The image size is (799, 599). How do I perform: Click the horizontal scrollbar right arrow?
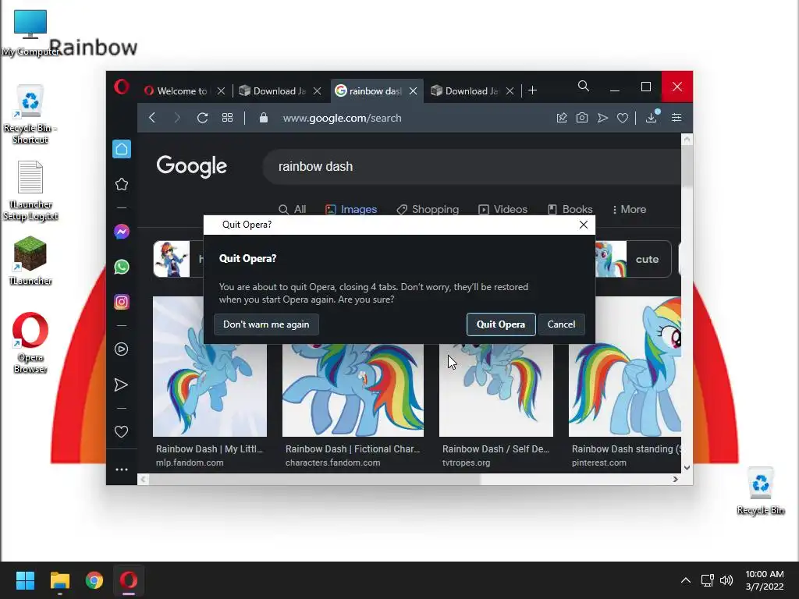pos(675,480)
